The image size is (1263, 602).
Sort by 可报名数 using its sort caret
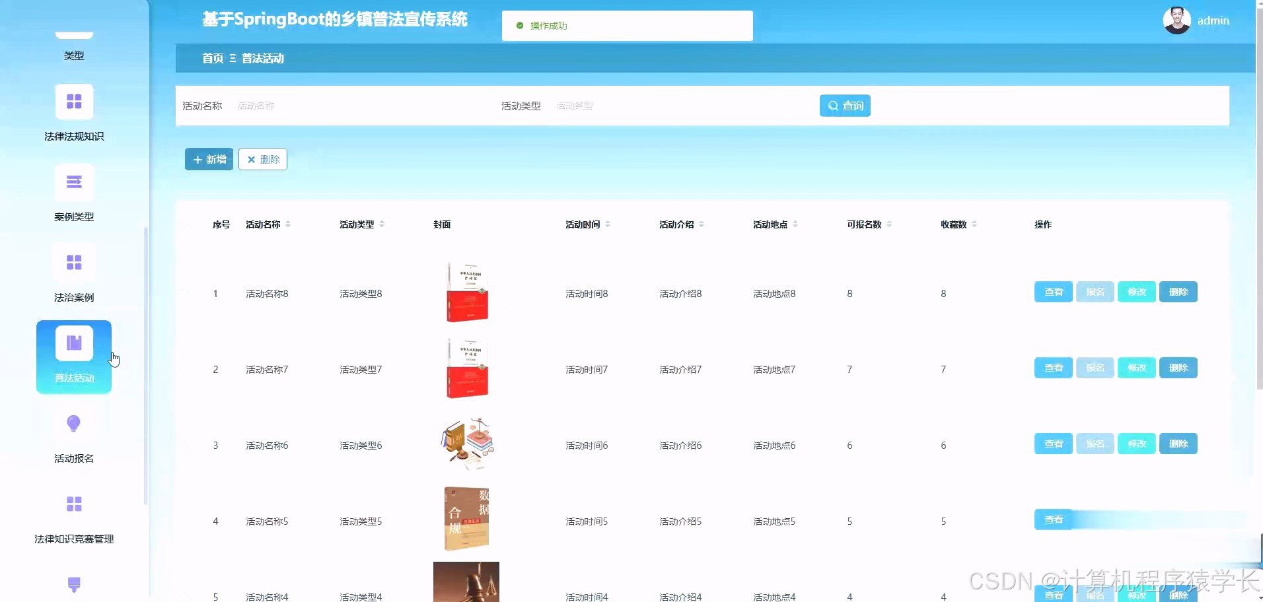pyautogui.click(x=890, y=224)
